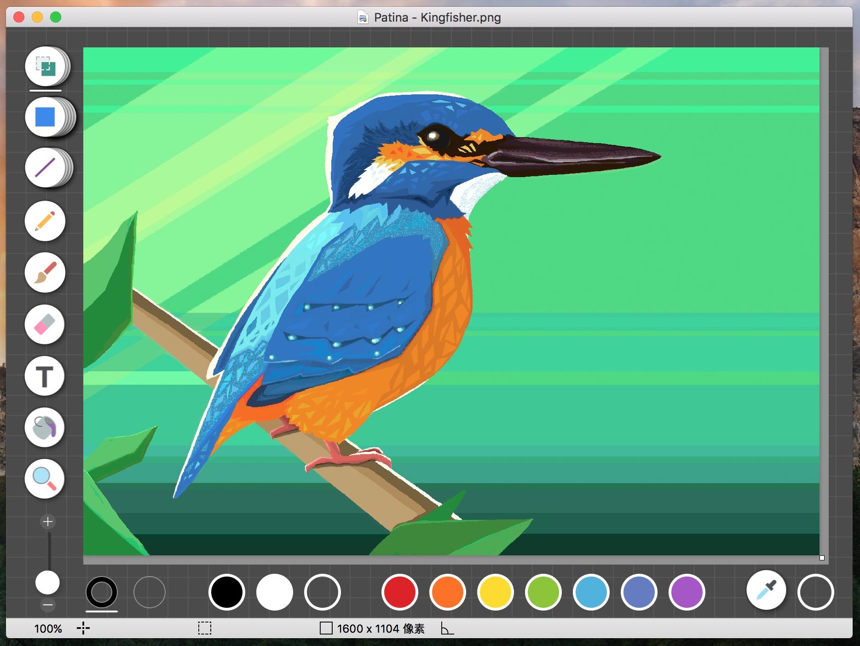Choose the transparent empty swatch
Screen dimensions: 860x646
[x=323, y=592]
